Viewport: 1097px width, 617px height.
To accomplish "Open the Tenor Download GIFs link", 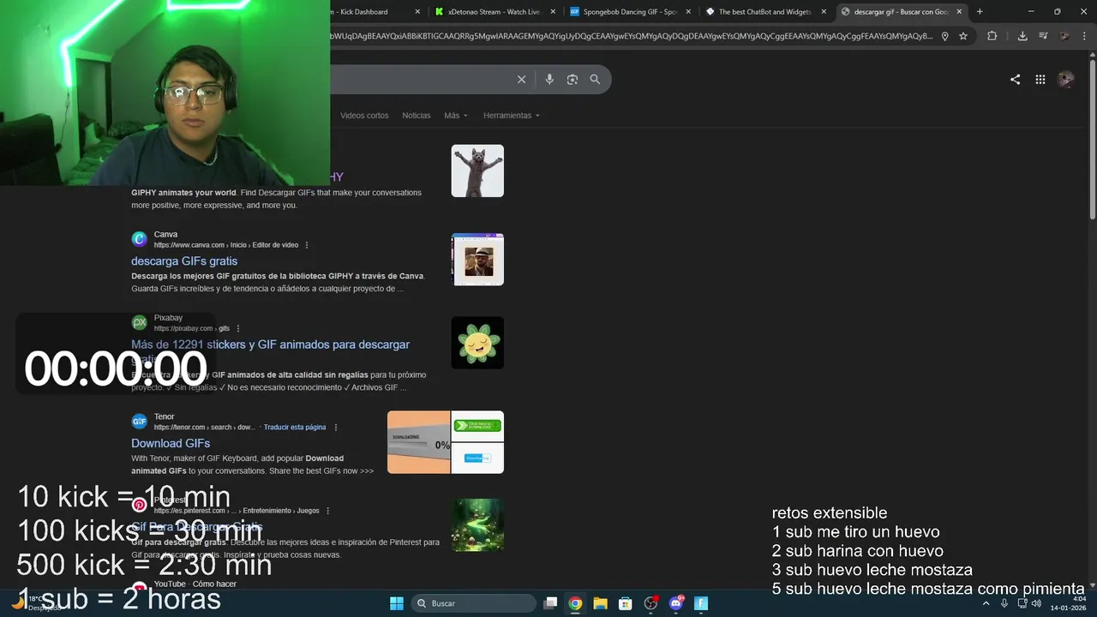I will click(171, 443).
